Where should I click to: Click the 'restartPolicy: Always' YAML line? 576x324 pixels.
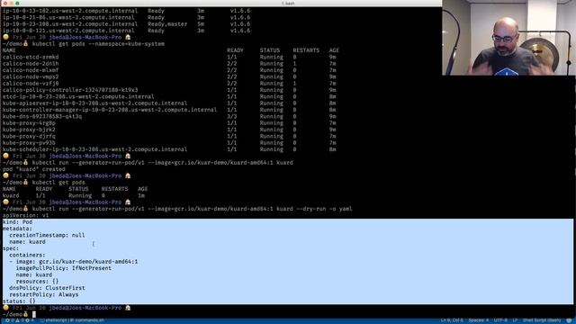point(44,294)
